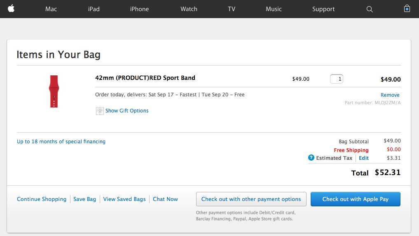The width and height of the screenshot is (419, 236).
Task: Check out with other payment options
Action: (251, 199)
